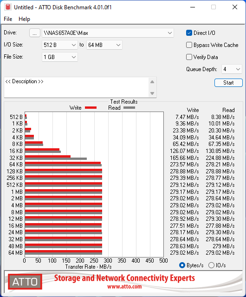Click the 279 MB/s read value for 48 MB

pyautogui.click(x=224, y=246)
